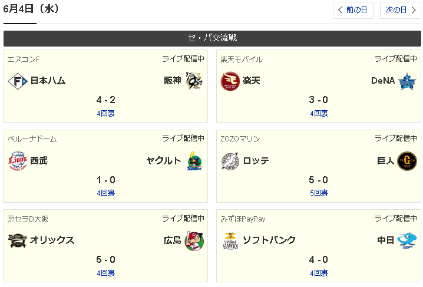Image resolution: width=423 pixels, height=287 pixels.
Task: Open 5回裏 link for Lotte vs Giants
Action: 319,193
